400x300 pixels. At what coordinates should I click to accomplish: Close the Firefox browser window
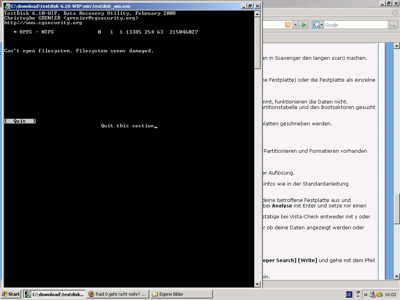tap(395, 3)
